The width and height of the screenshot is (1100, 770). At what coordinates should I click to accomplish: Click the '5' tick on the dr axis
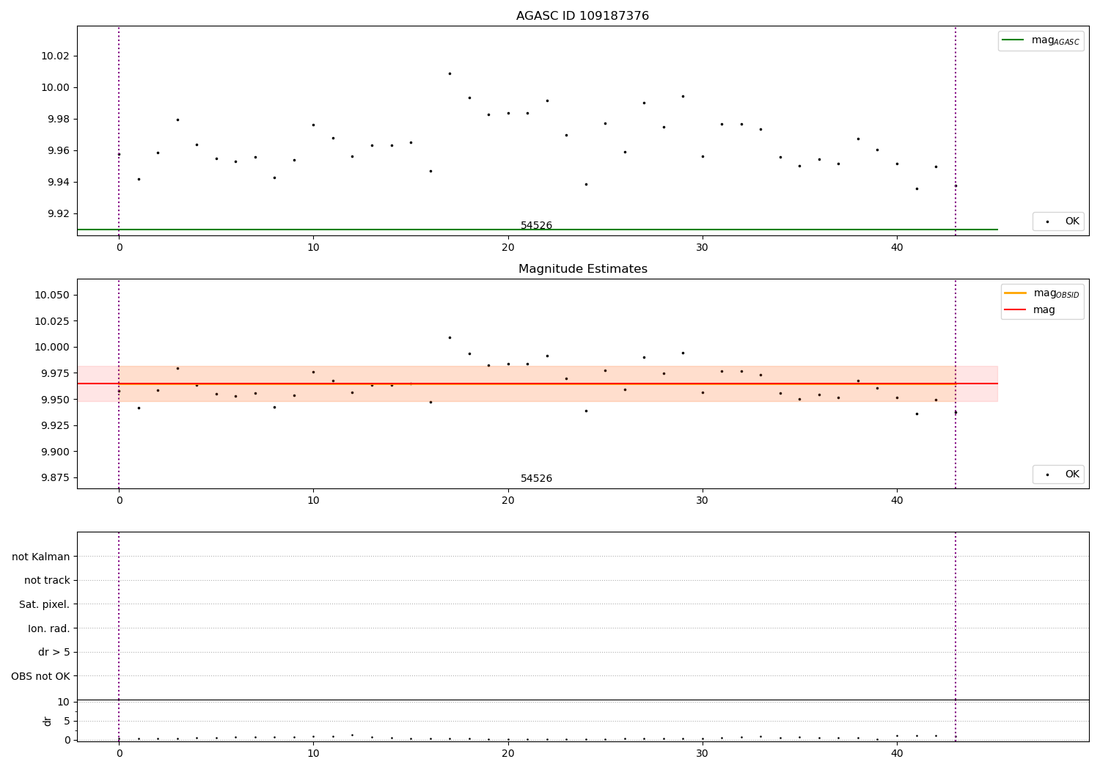point(67,721)
